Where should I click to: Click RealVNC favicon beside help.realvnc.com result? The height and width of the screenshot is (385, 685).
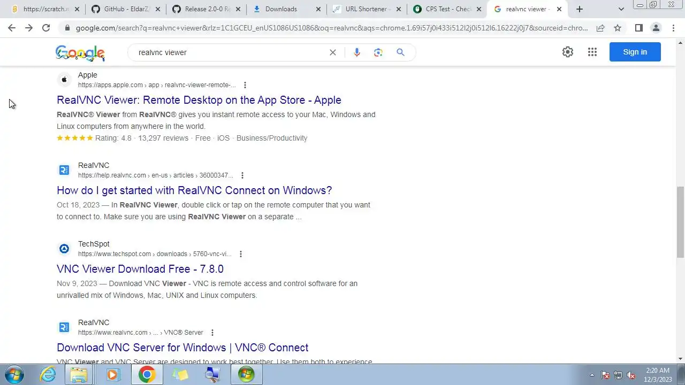[64, 170]
